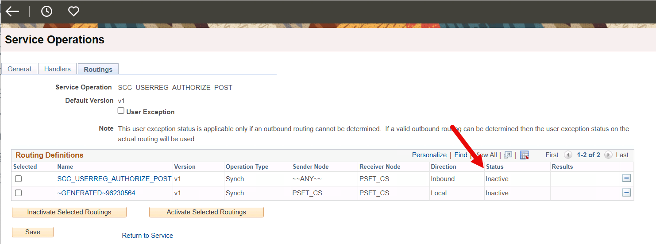The height and width of the screenshot is (244, 656).
Task: Click the Personalize grid link
Action: coord(429,155)
